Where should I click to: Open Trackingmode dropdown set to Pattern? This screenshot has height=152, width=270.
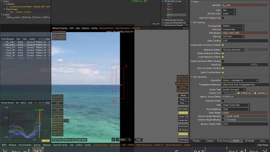click(233, 26)
